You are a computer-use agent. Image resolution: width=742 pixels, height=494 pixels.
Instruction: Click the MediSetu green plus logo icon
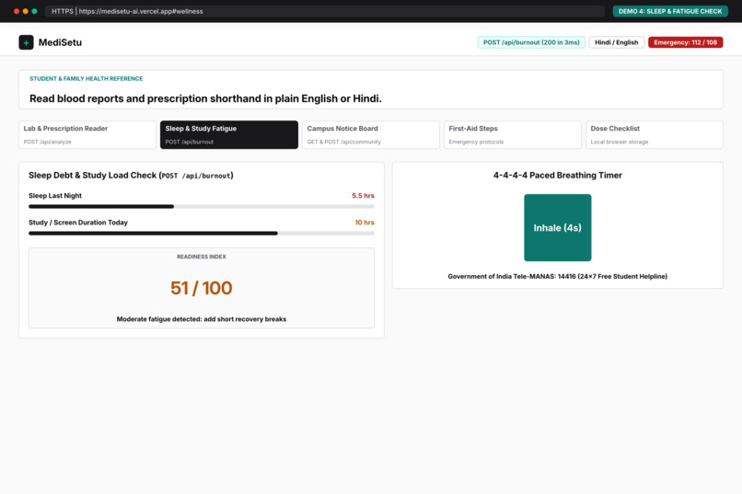pos(26,42)
